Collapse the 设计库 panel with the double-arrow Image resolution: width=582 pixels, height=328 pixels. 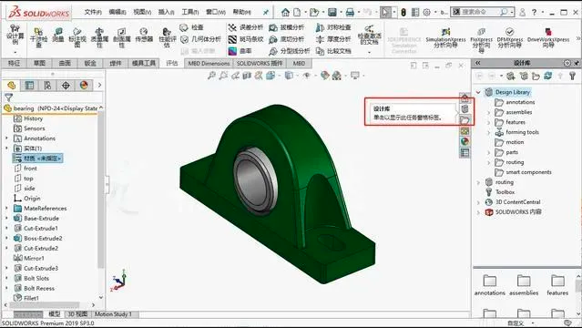[478, 63]
